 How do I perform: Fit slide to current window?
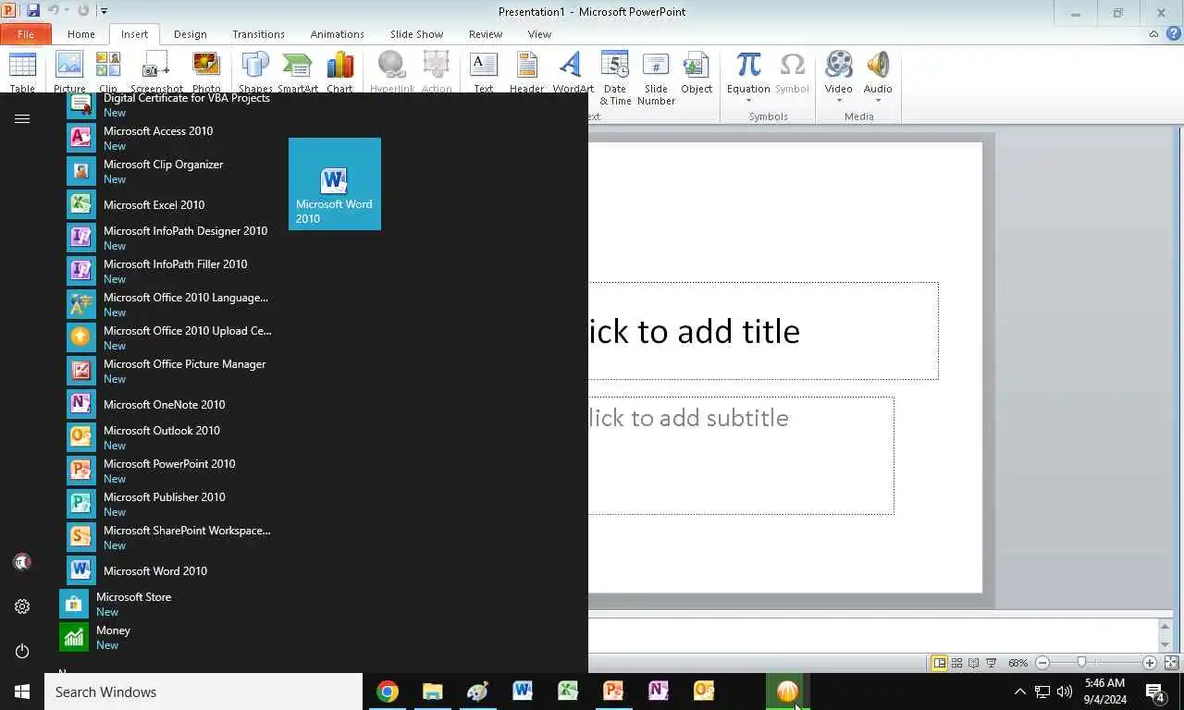point(1171,663)
